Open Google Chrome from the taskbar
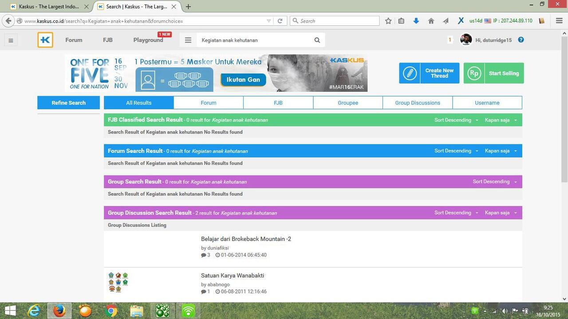This screenshot has height=319, width=568. click(x=111, y=311)
